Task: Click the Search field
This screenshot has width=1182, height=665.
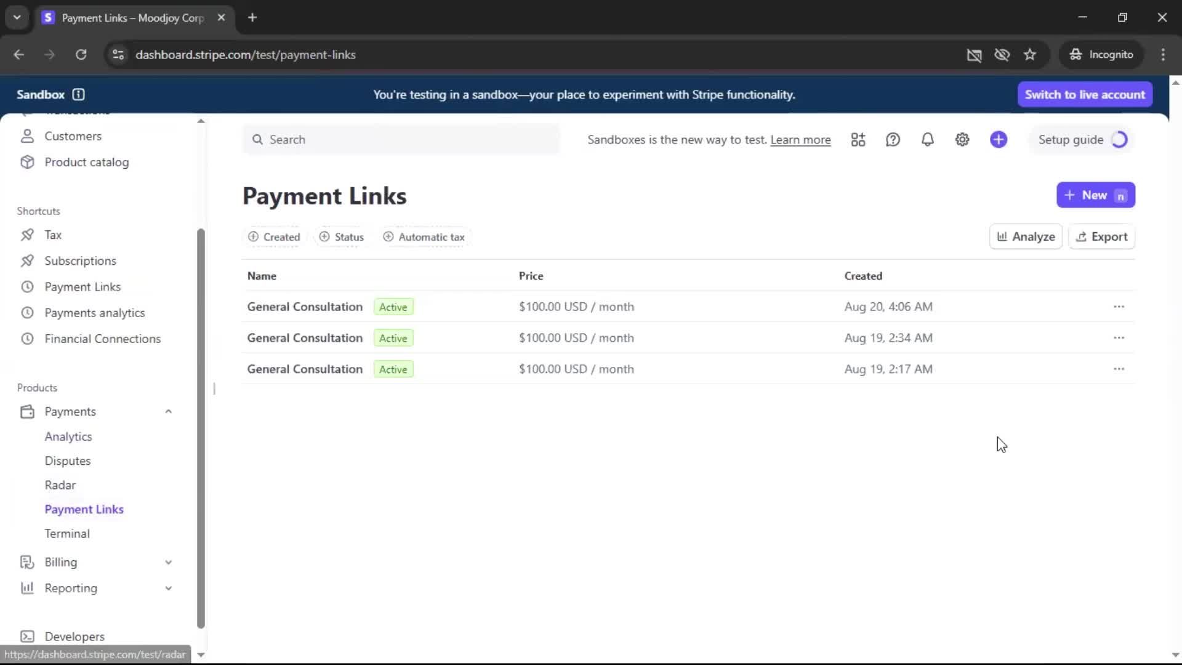Action: click(x=400, y=140)
